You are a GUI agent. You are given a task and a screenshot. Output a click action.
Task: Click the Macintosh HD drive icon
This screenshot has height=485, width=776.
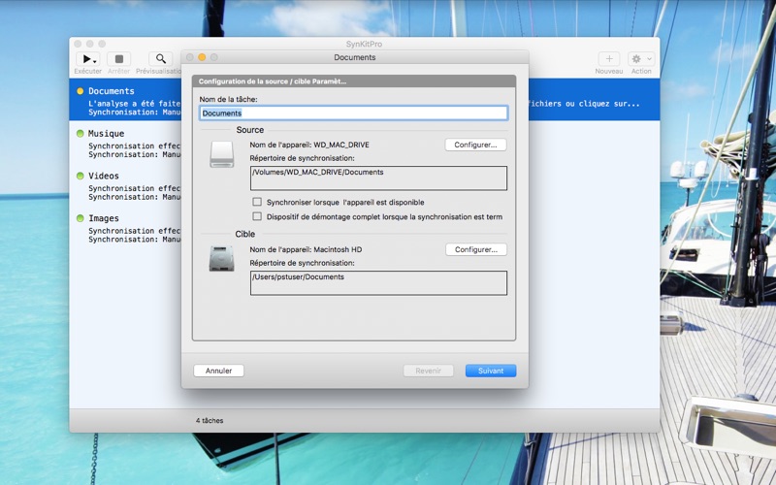pyautogui.click(x=222, y=259)
